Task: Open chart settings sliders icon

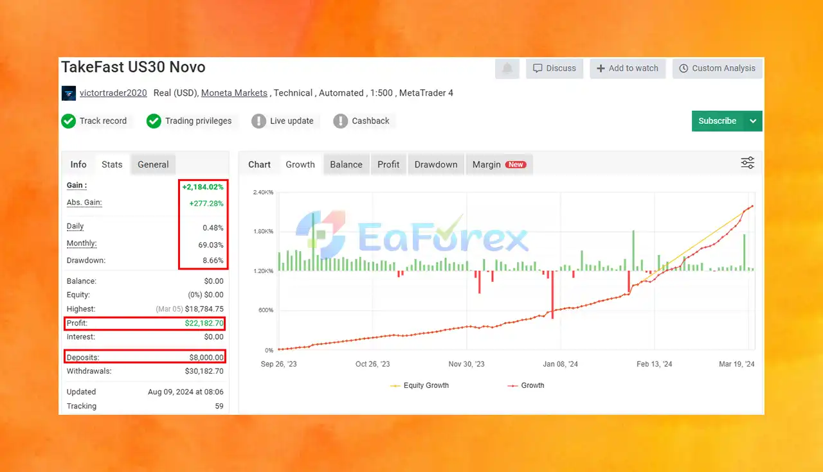Action: (747, 163)
